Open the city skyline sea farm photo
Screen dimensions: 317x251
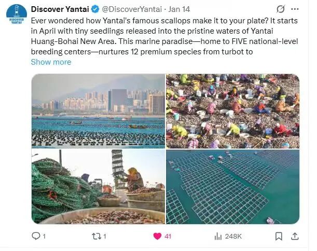(98, 111)
